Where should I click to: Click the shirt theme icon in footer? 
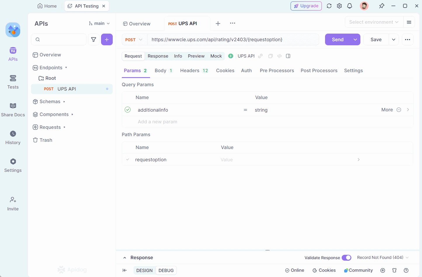[395, 270]
